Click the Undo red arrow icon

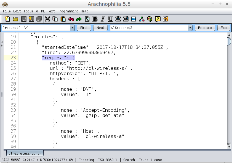click(x=71, y=19)
